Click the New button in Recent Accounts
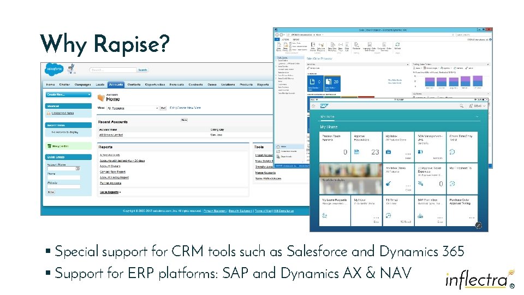Image resolution: width=524 pixels, height=295 pixels. click(184, 120)
